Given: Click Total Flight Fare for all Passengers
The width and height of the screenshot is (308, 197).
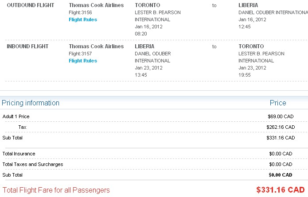Looking at the screenshot, I should click(x=56, y=190).
